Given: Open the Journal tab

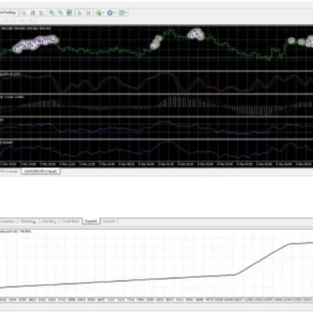Looking at the screenshot, I should coord(109,221).
